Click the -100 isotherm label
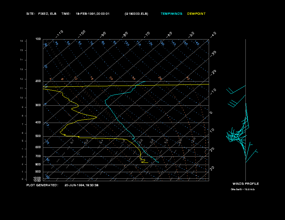The height and width of the screenshot is (220, 285). [x=82, y=34]
